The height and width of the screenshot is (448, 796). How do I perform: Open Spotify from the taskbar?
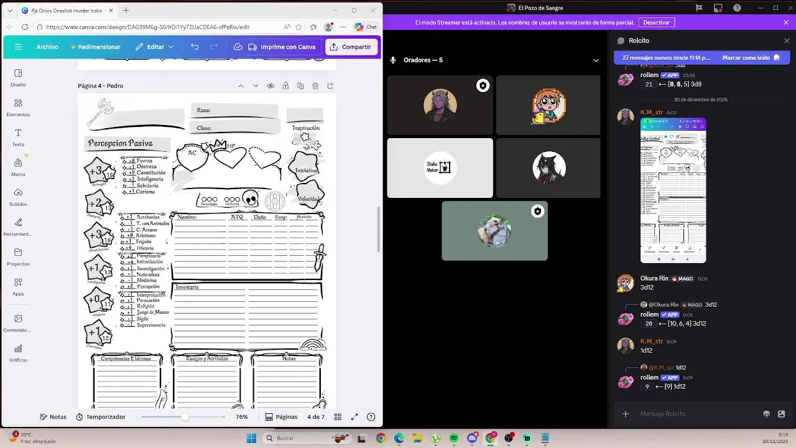[x=454, y=438]
